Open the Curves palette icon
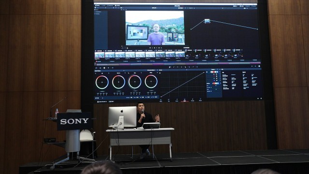The image size is (309, 174). coord(169,67)
